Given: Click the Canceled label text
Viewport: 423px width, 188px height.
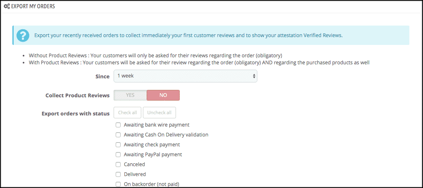Looking at the screenshot, I should [x=134, y=164].
